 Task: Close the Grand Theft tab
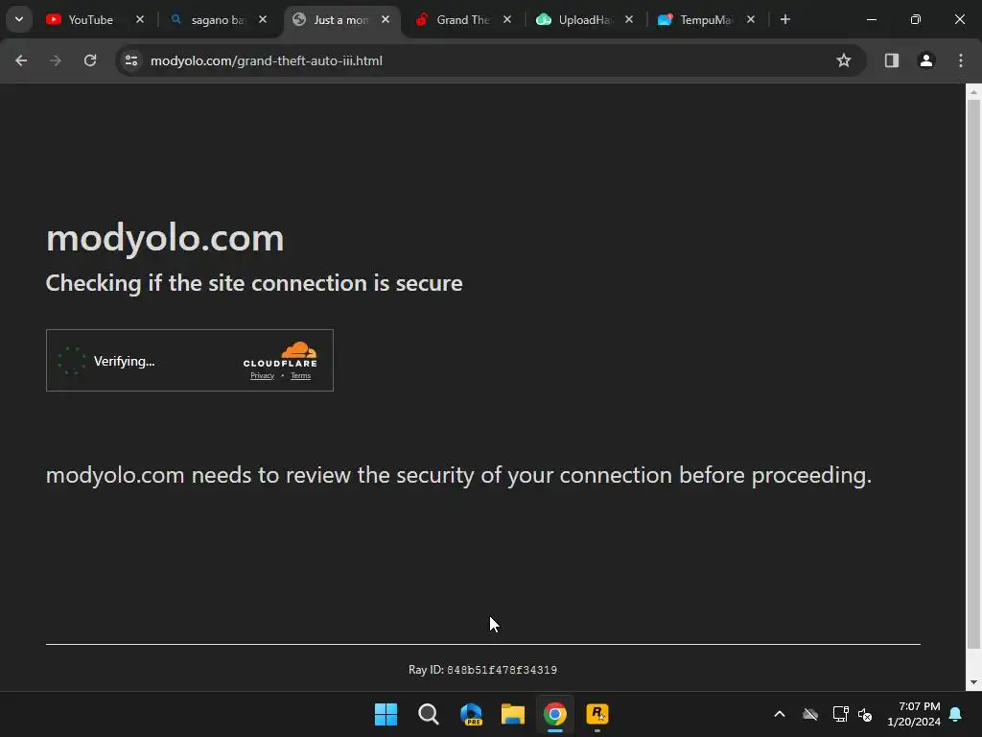click(x=507, y=19)
